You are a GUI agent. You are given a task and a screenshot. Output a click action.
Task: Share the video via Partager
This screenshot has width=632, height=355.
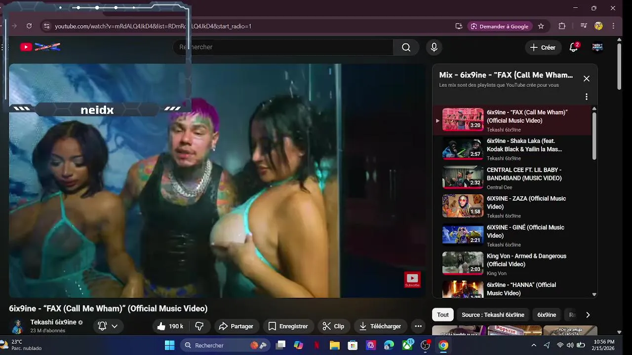tap(236, 326)
